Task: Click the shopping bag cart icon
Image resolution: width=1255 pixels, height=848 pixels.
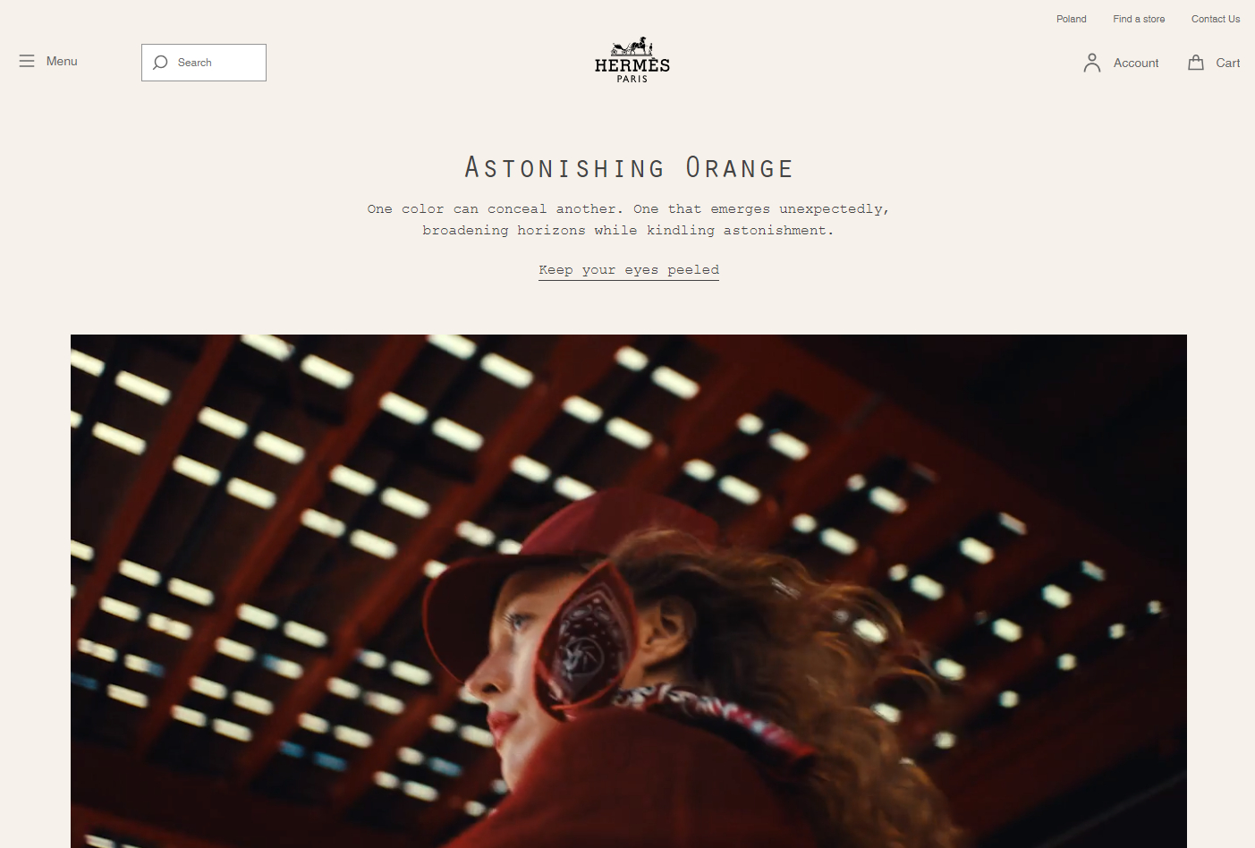Action: (x=1196, y=63)
